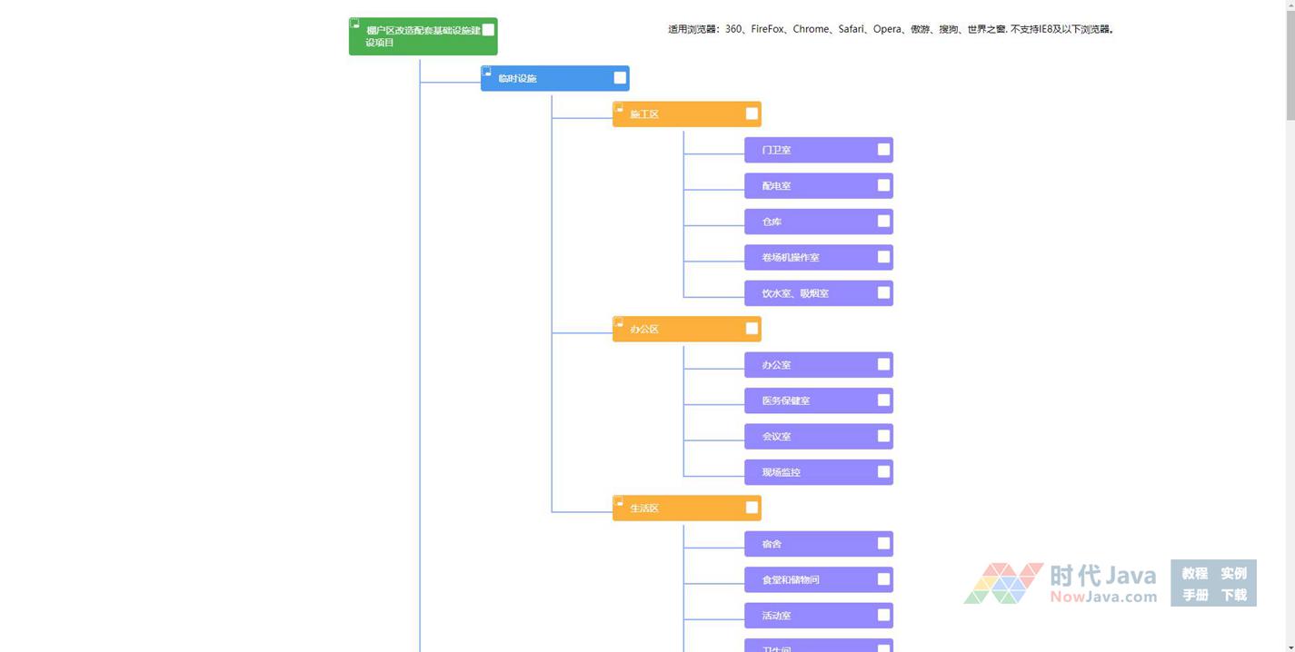Go to the 手册 section link
Viewport: 1295px width, 652px height.
tap(1194, 595)
